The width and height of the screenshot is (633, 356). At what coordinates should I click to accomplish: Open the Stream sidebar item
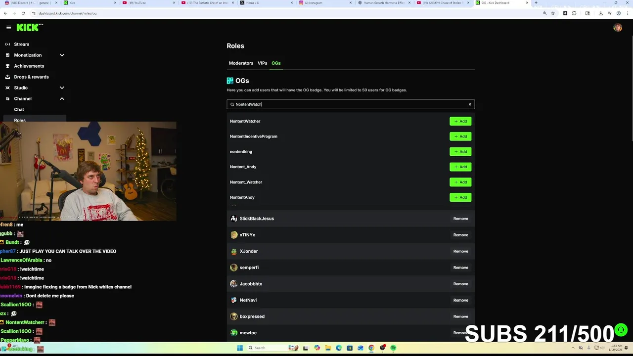pos(22,44)
